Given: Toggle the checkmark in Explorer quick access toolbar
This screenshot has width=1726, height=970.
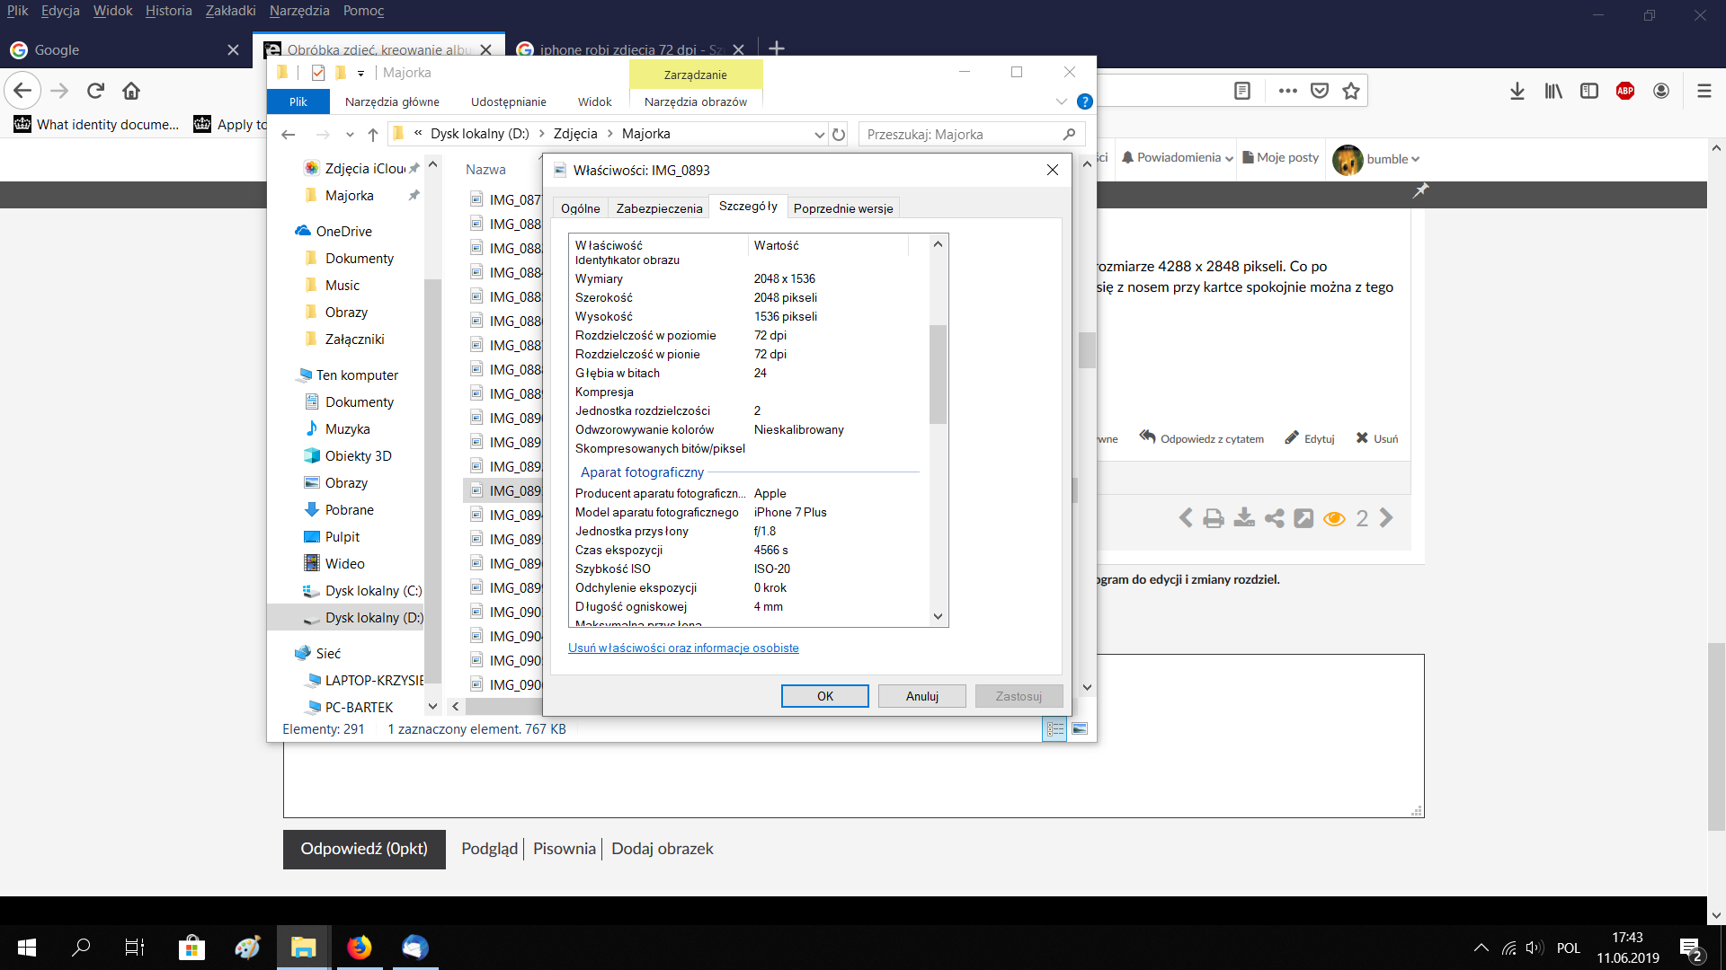Looking at the screenshot, I should [318, 73].
